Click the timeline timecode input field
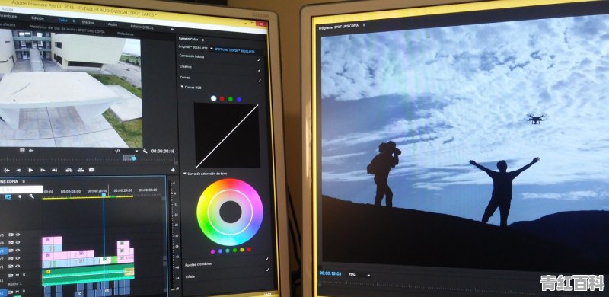Screen dimensions: 609x297 [x=21, y=190]
